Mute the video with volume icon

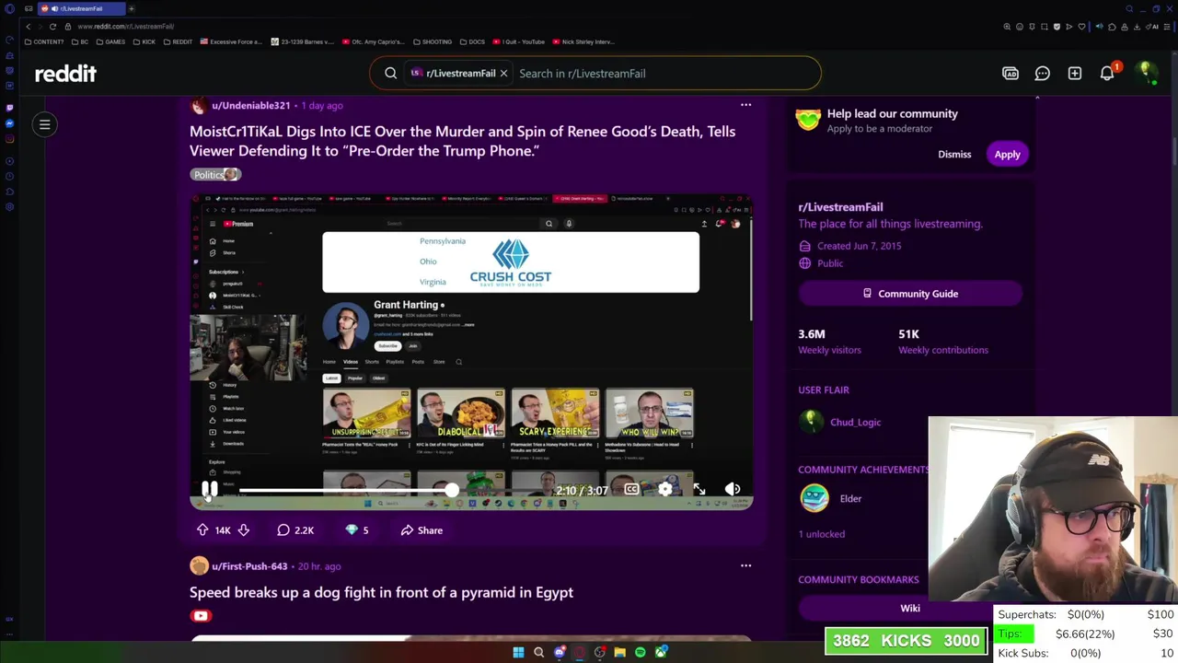point(733,490)
